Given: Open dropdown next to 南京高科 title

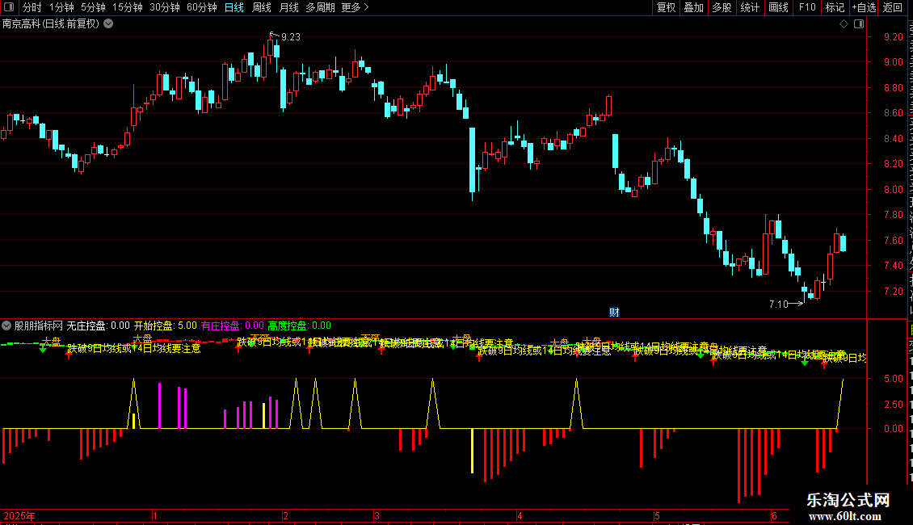Looking at the screenshot, I should tap(108, 24).
